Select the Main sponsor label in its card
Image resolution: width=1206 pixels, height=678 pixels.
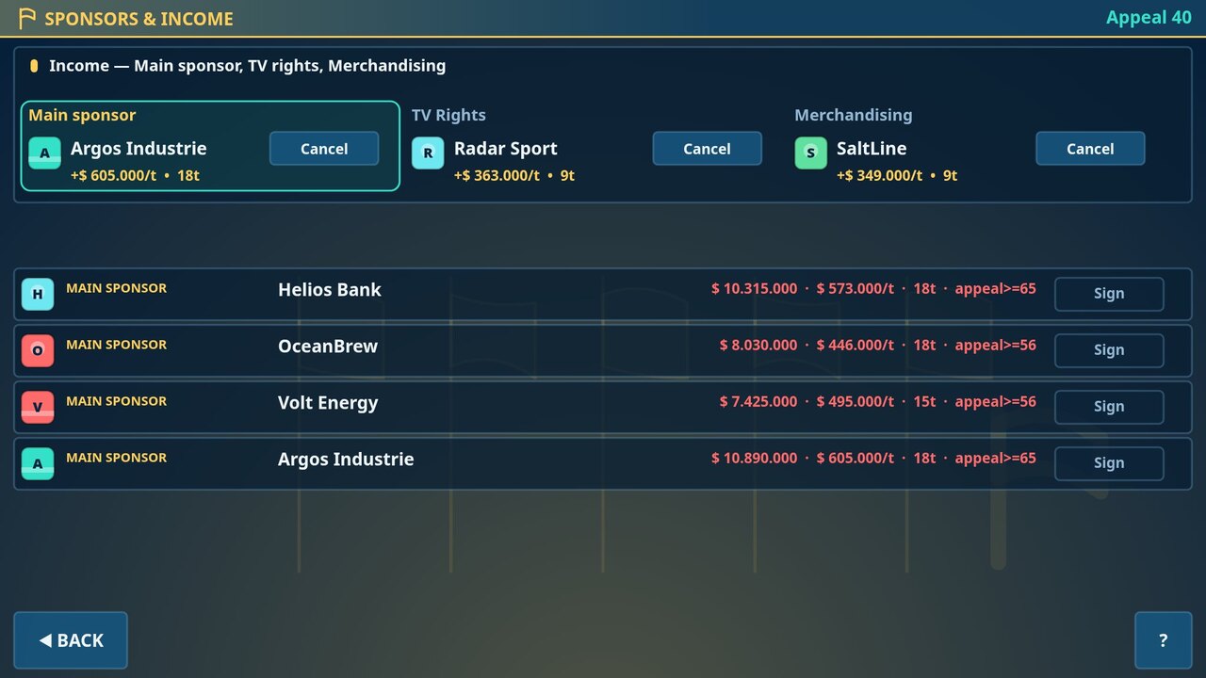pyautogui.click(x=82, y=115)
